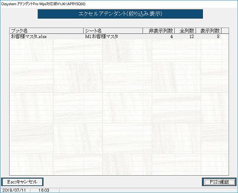The width and height of the screenshot is (238, 193).
Task: Click the シート名 column header
Action: tap(113, 31)
